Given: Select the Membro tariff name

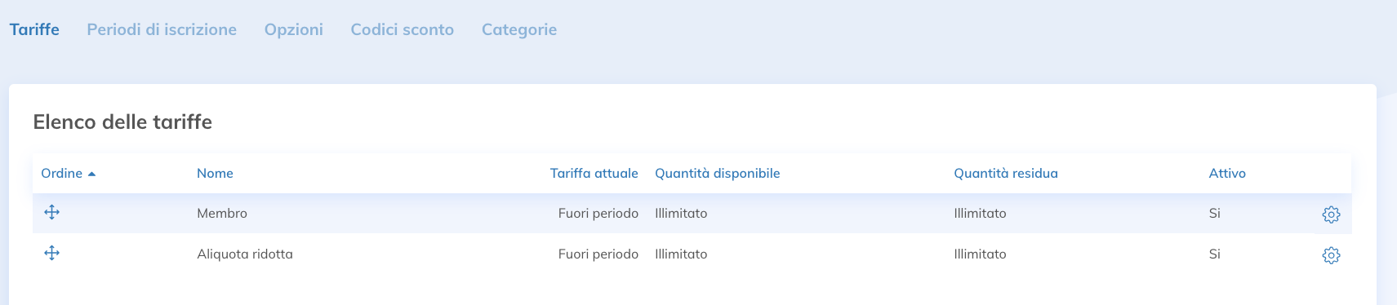Looking at the screenshot, I should pyautogui.click(x=222, y=213).
